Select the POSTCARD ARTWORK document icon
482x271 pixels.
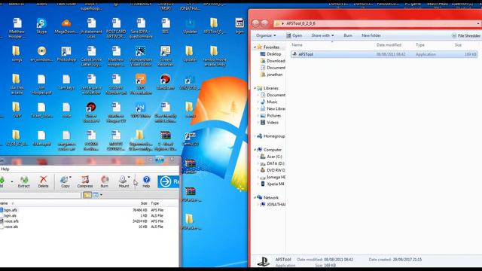[x=116, y=29]
